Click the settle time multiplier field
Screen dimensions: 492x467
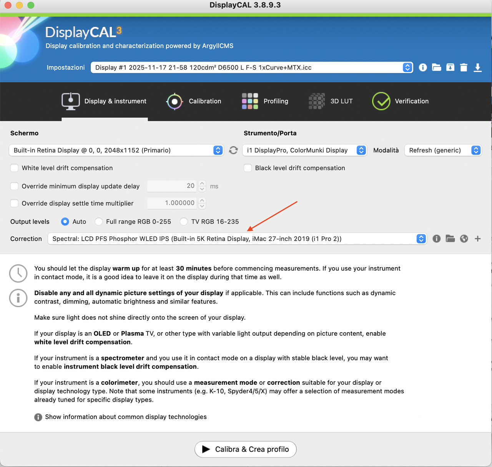pyautogui.click(x=172, y=203)
